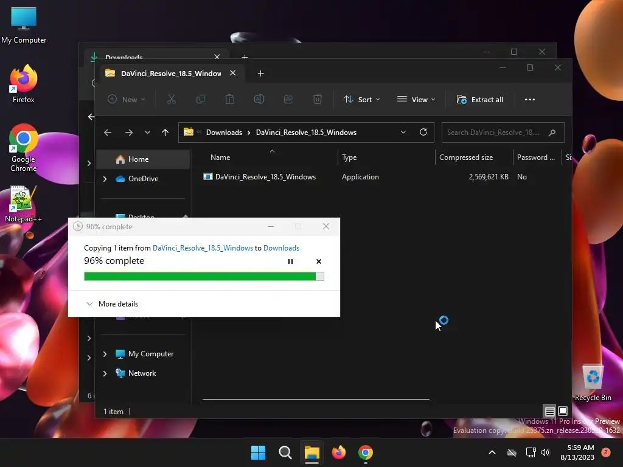Add new tab in back Downloads window
623x467 pixels.
pyautogui.click(x=245, y=57)
